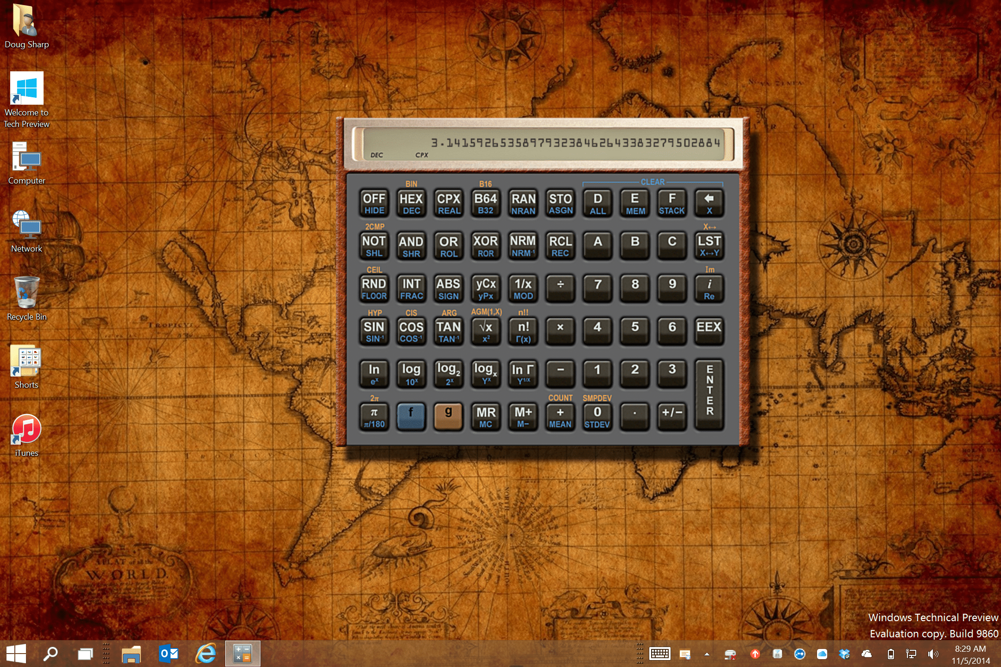The width and height of the screenshot is (1001, 667).
Task: Select the B64 bit-width key
Action: pyautogui.click(x=486, y=203)
